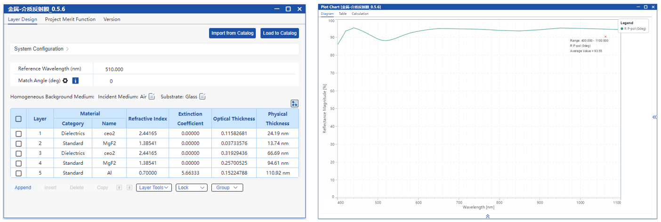
Task: Open the Lock dropdown
Action: (191, 188)
